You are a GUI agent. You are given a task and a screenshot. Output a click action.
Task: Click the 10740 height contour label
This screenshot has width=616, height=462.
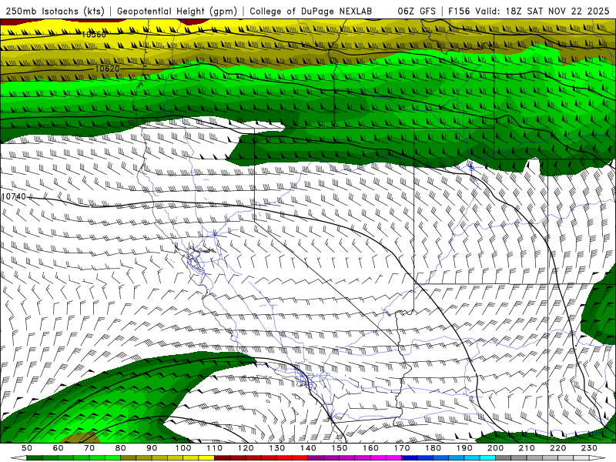[14, 196]
